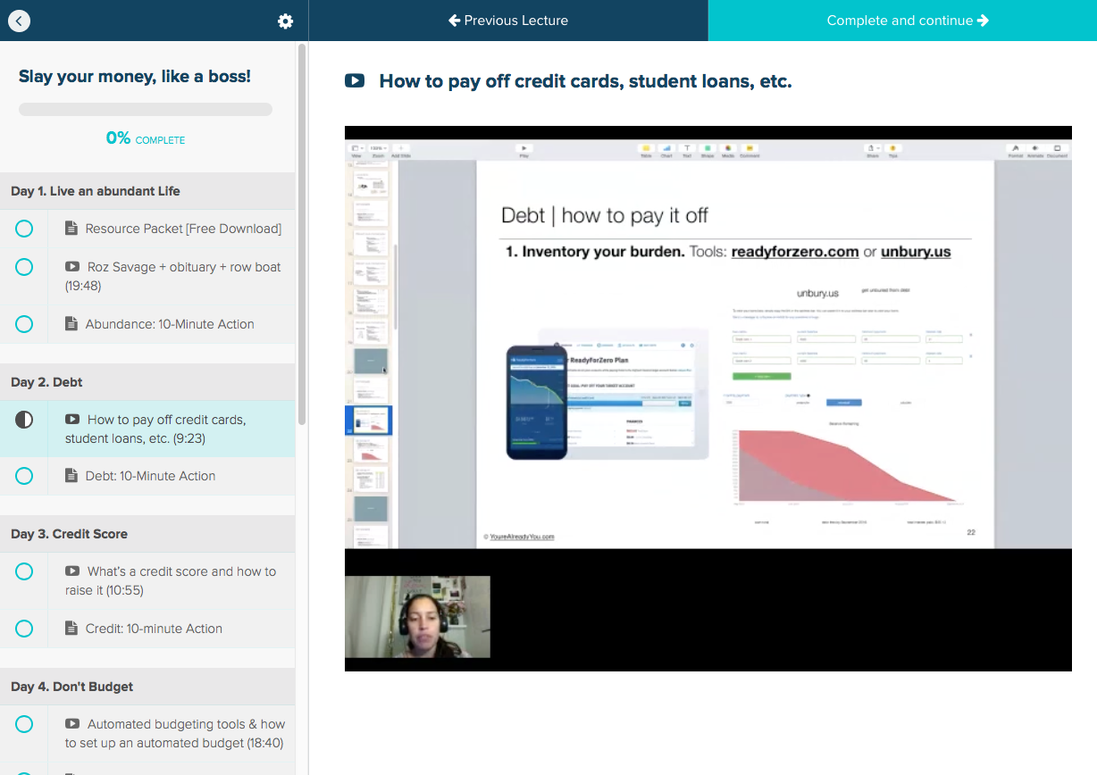This screenshot has width=1097, height=775.
Task: Click the Play icon in the Keynote toolbar
Action: pos(524,149)
